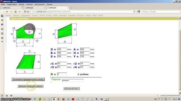This screenshot has height=101, width=181.
Task: Reload the page with the refresh icon
Action: point(16,12)
